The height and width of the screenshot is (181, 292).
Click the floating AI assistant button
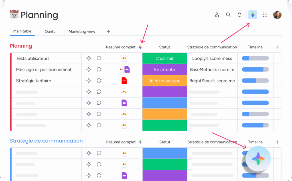click(x=258, y=159)
